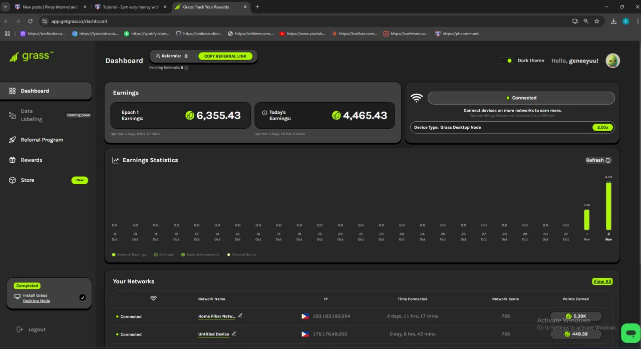Open the YouTube bookmark
The image size is (641, 349).
coord(302,34)
